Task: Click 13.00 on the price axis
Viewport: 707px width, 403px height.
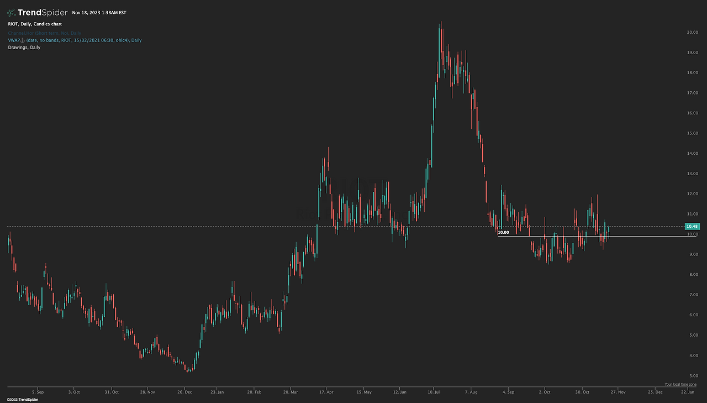Action: click(x=693, y=174)
